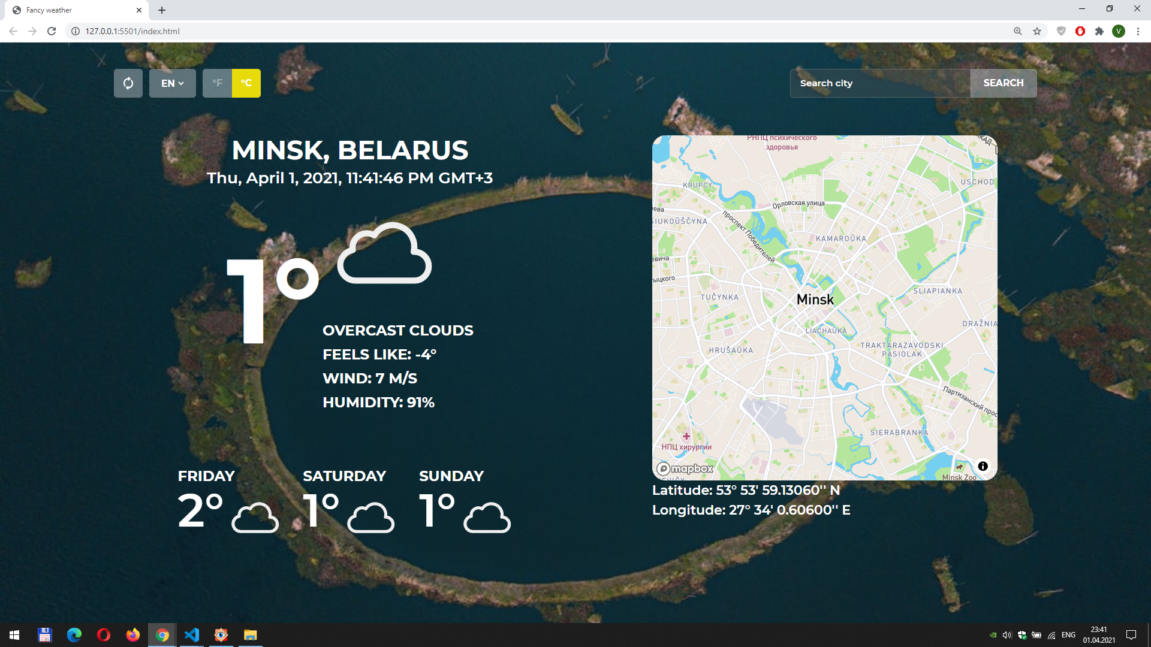This screenshot has height=647, width=1151.
Task: Click the Latitude coordinates text
Action: click(x=746, y=490)
